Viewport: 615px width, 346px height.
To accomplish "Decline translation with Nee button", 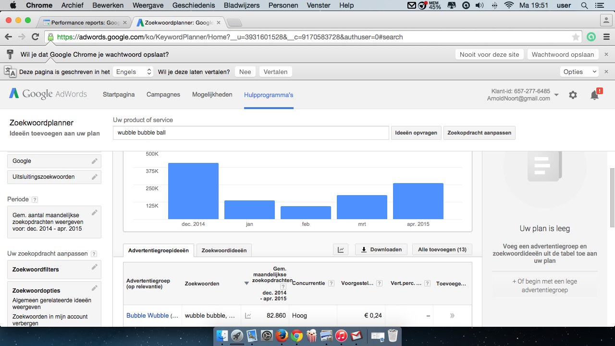I will pyautogui.click(x=245, y=72).
